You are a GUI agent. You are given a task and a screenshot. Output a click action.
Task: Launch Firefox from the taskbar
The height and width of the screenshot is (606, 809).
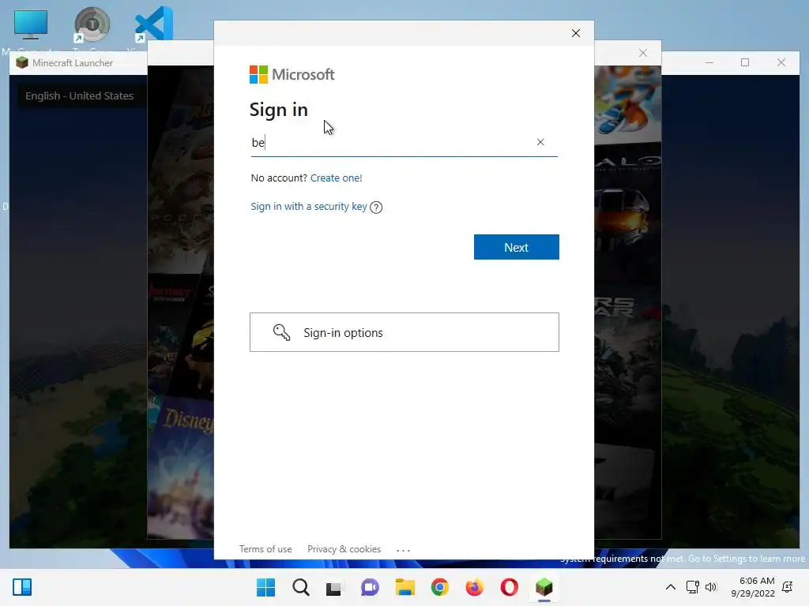pos(474,587)
